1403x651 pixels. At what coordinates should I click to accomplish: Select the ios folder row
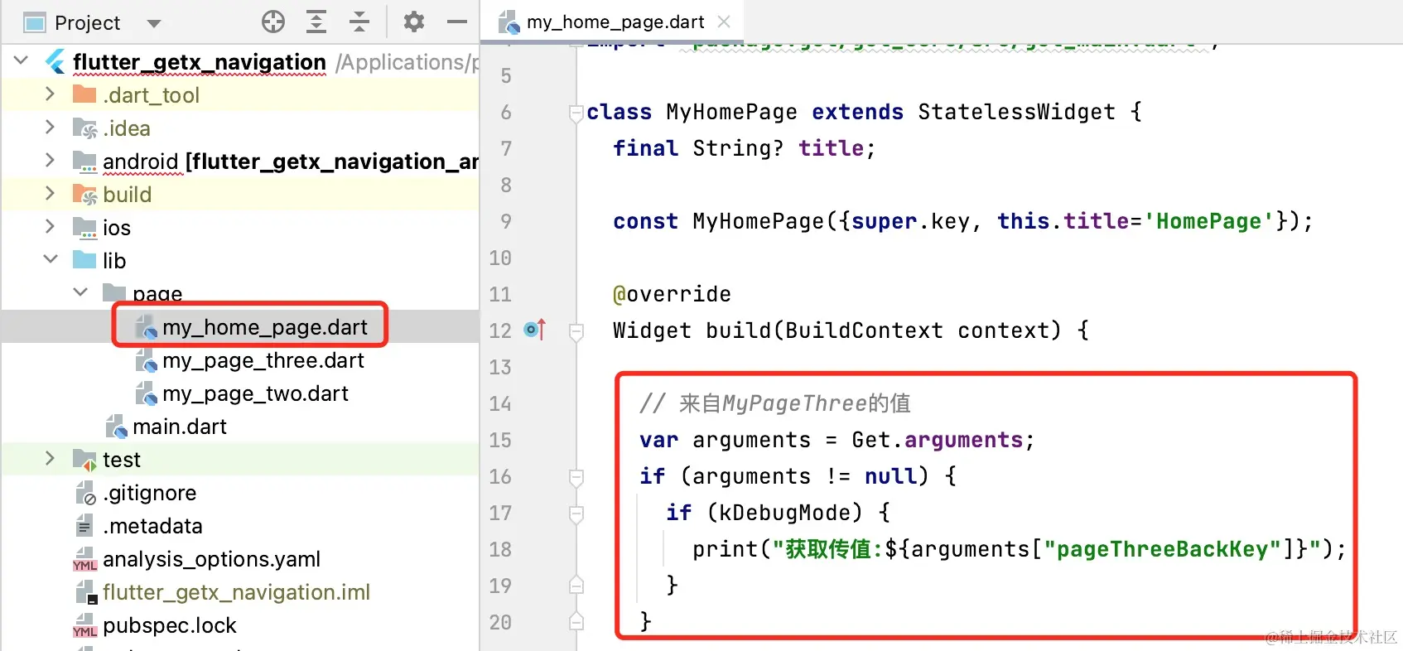click(240, 228)
